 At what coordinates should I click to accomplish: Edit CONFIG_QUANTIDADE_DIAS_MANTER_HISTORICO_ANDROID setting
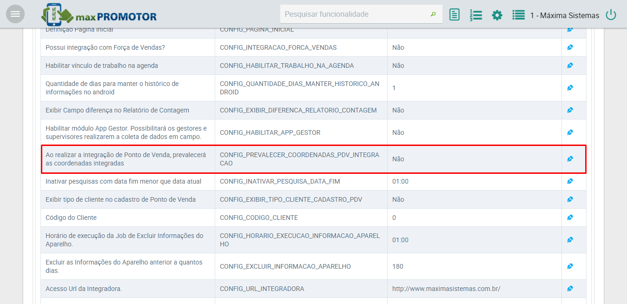click(x=570, y=88)
